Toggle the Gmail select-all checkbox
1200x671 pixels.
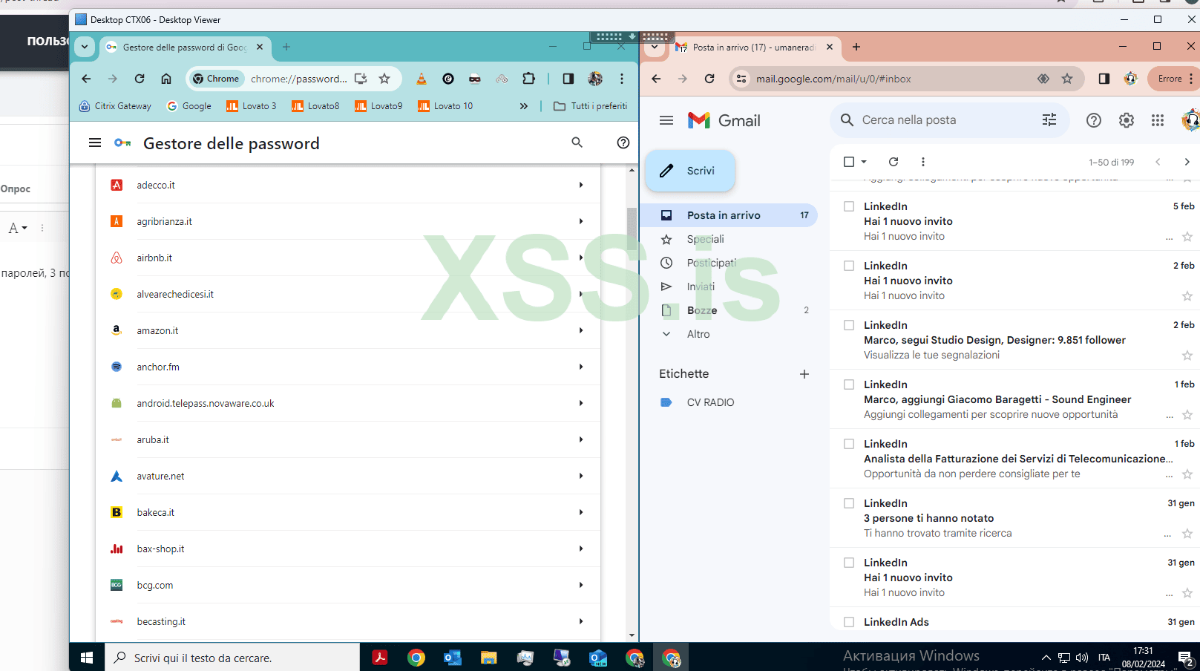click(x=849, y=162)
